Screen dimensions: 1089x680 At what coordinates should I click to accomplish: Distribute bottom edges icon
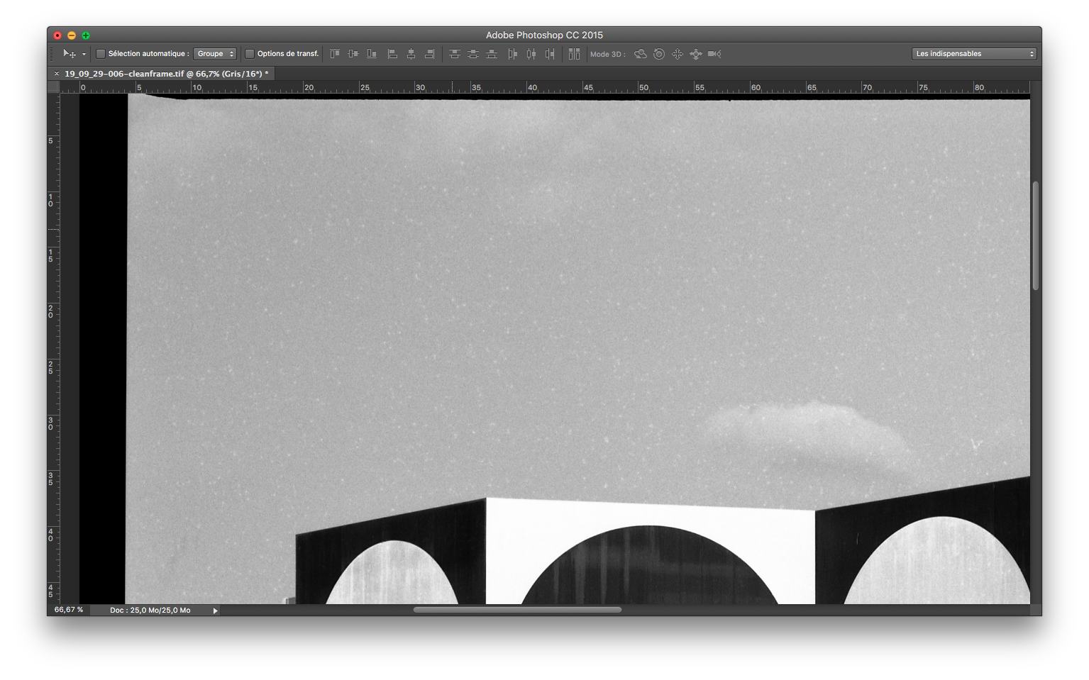(x=492, y=54)
